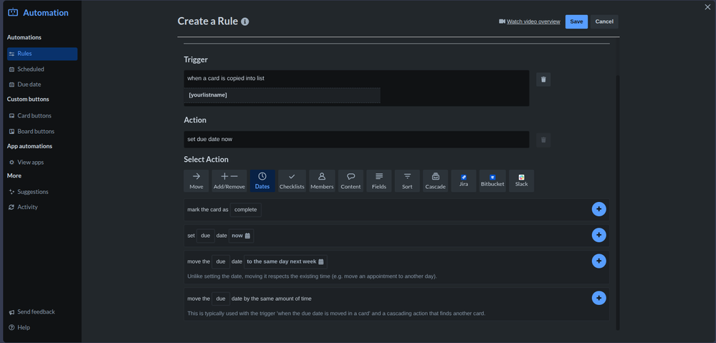The width and height of the screenshot is (716, 343).
Task: Open the Cascade action category
Action: tap(436, 180)
